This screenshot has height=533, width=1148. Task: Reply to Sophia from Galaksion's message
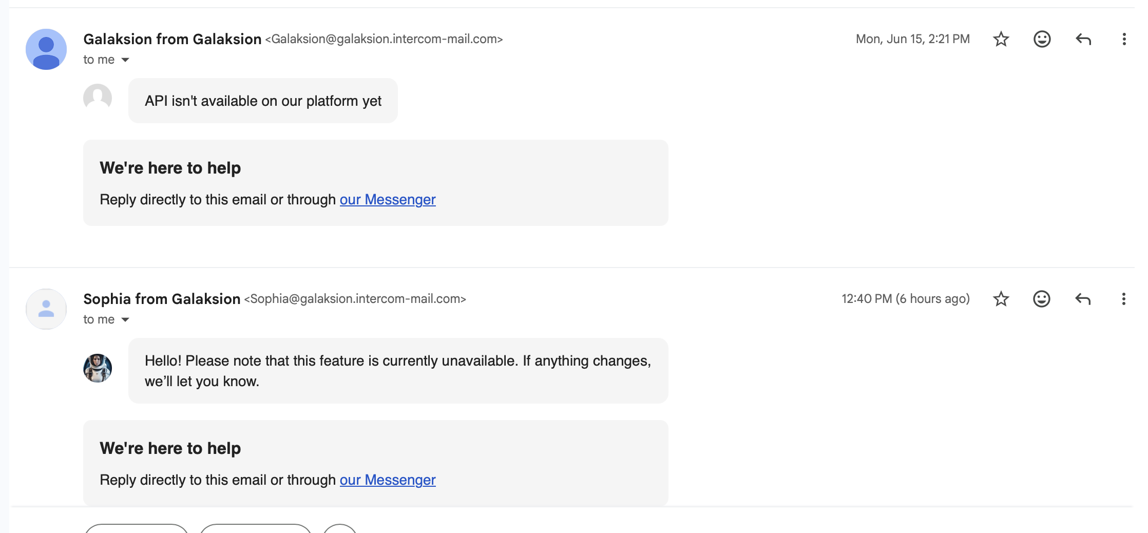(x=1082, y=299)
